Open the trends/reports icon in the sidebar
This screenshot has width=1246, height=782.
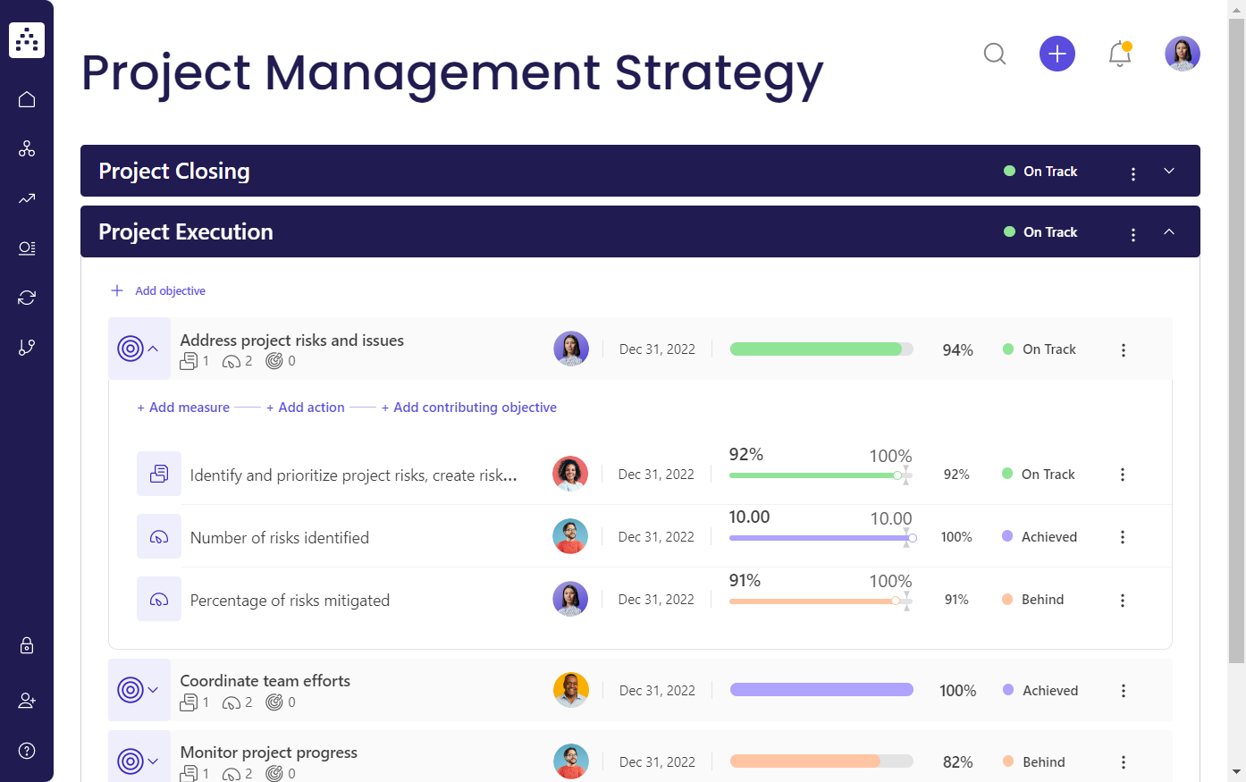pos(27,198)
